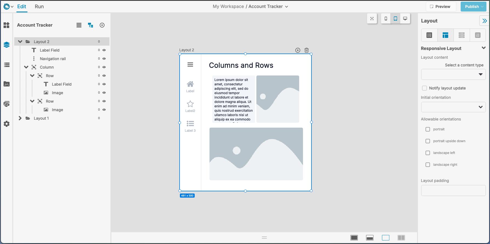Image resolution: width=490 pixels, height=244 pixels.
Task: Select the empty panel layout icon
Action: coord(386,238)
